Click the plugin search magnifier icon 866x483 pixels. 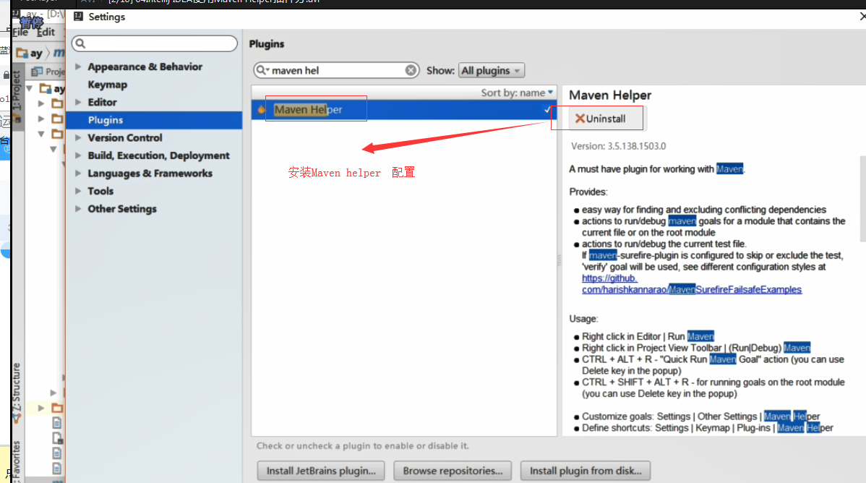(262, 70)
